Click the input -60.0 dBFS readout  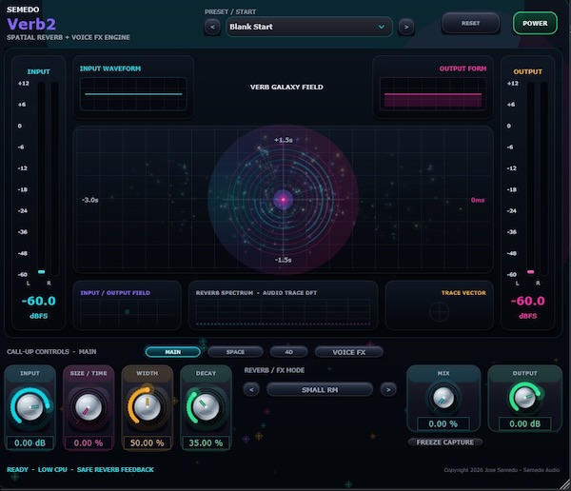[39, 302]
